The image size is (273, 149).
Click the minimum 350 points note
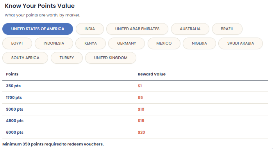[x=53, y=144]
